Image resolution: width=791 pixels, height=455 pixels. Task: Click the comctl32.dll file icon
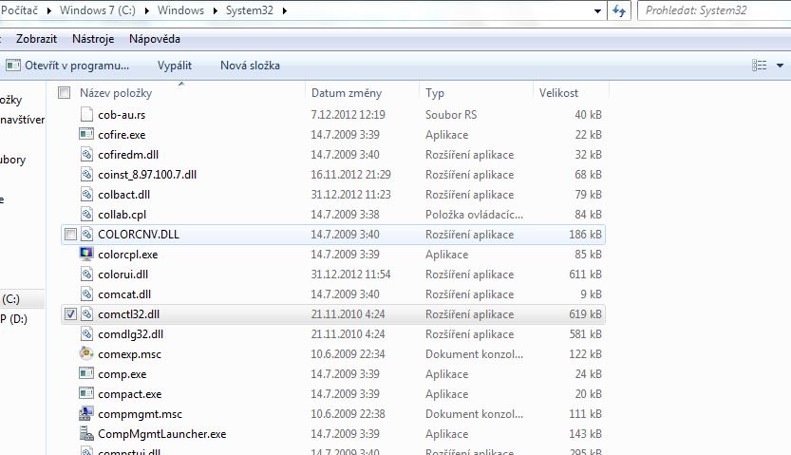pyautogui.click(x=86, y=313)
